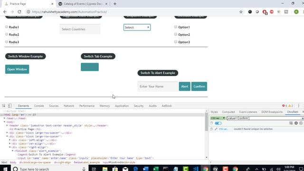Expand the div cen-align node
Viewport: 304px width, 171px height.
tap(9, 143)
